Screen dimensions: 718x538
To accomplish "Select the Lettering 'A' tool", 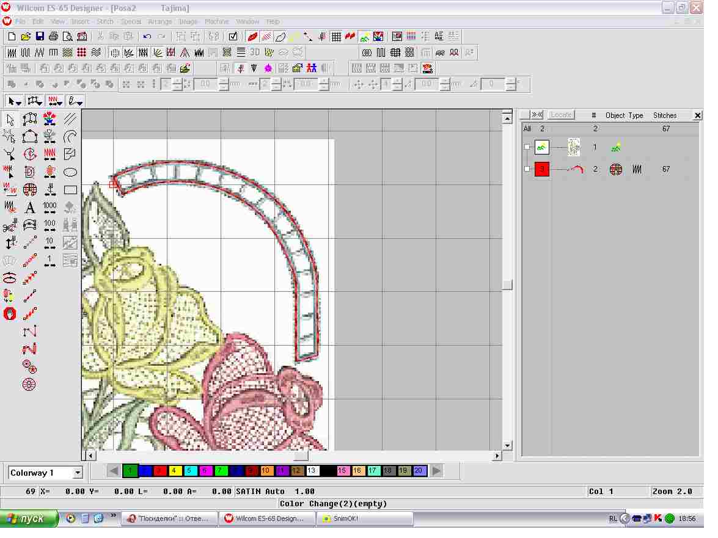I will click(29, 208).
